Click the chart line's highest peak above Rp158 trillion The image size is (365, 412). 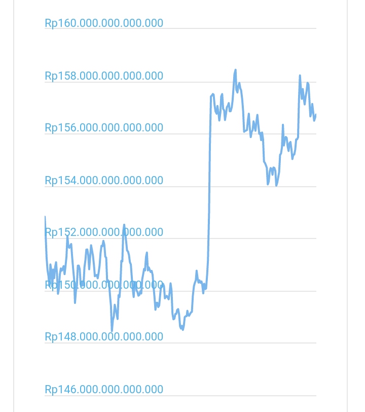(235, 70)
